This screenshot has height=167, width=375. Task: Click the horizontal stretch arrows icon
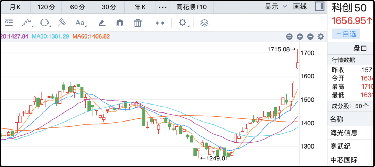[x=160, y=23]
